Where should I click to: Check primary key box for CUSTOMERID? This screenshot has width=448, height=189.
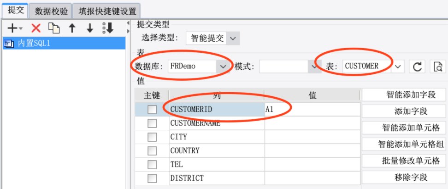click(152, 110)
